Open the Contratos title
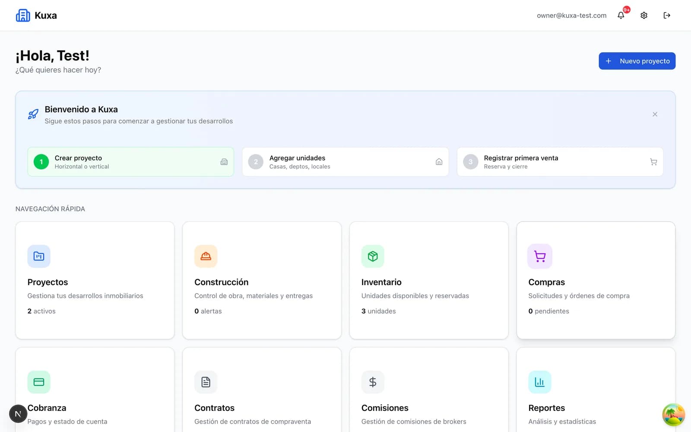Viewport: 691px width, 432px height. pyautogui.click(x=214, y=408)
